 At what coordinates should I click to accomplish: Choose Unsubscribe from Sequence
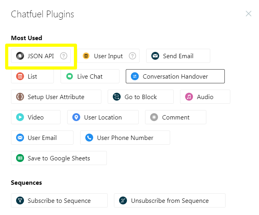pyautogui.click(x=169, y=201)
